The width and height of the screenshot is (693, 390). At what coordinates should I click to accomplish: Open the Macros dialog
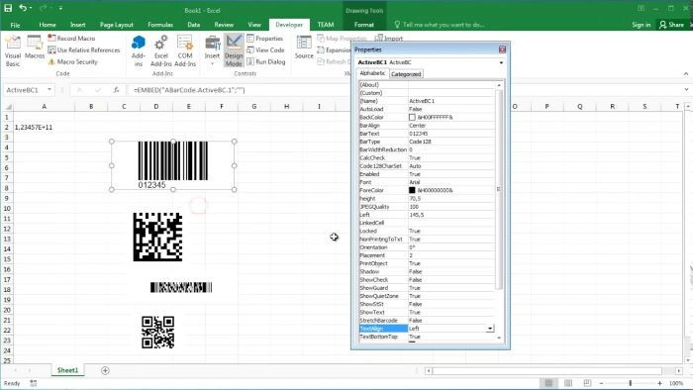35,48
